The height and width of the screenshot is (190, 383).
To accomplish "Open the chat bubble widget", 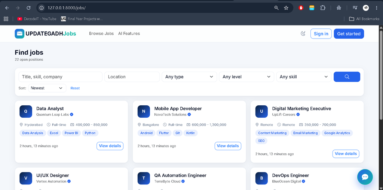I will [365, 177].
